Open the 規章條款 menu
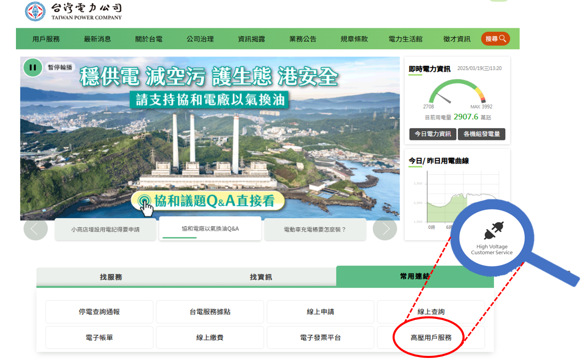Image resolution: width=586 pixels, height=359 pixels. pos(354,39)
